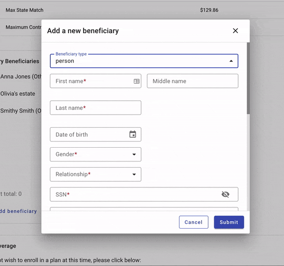Screen dimensions: 284x266
Task: Submit the new beneficiary form
Action: tap(229, 222)
